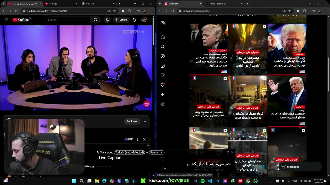Click the 0XP badge
This screenshot has width=330, height=185.
129,139
